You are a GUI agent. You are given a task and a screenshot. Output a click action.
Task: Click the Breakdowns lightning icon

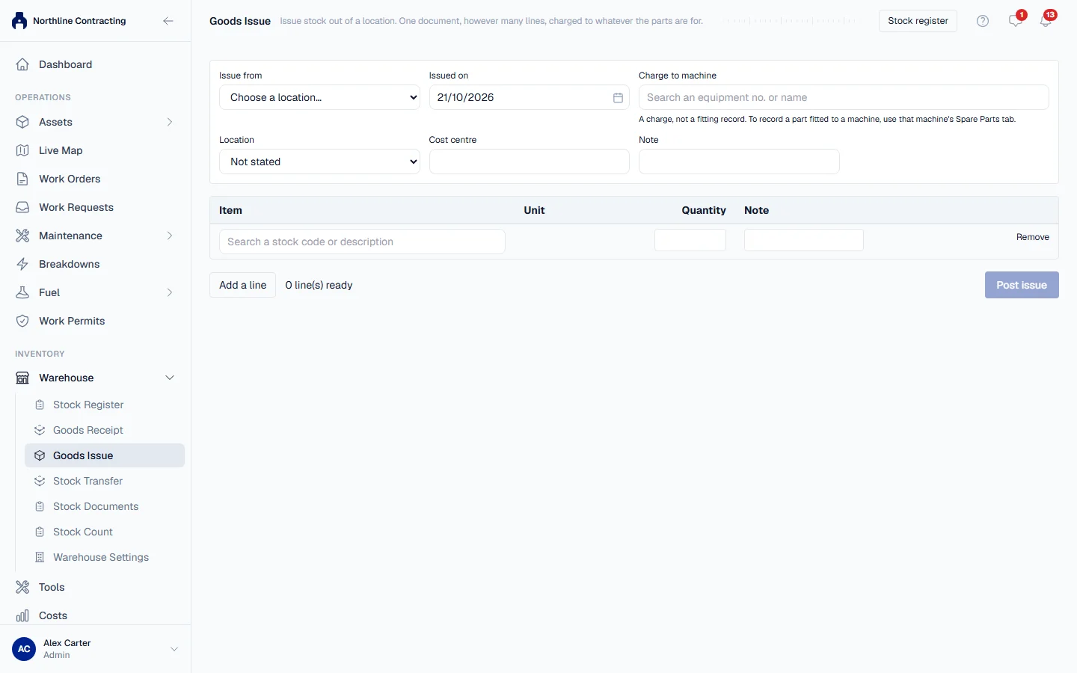tap(22, 264)
